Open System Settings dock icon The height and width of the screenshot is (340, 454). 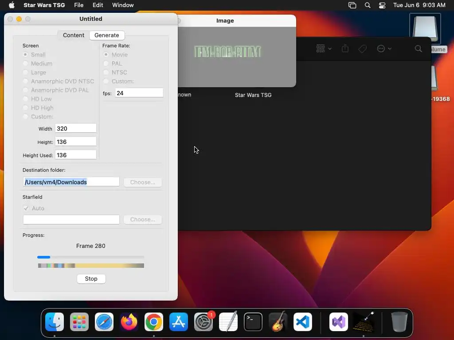click(x=204, y=322)
